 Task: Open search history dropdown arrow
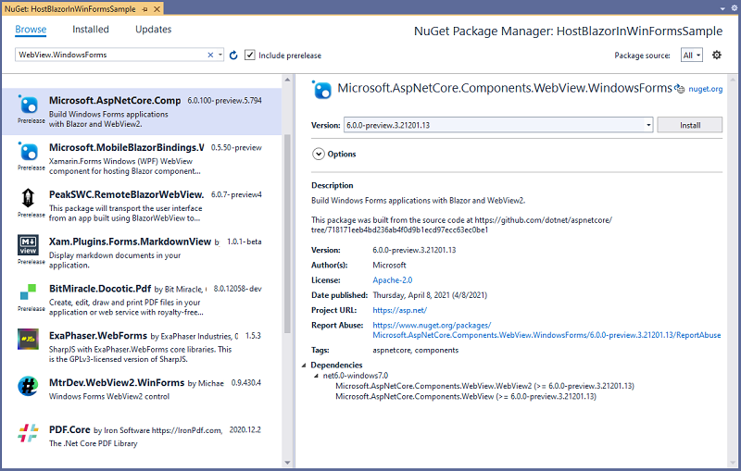click(220, 55)
